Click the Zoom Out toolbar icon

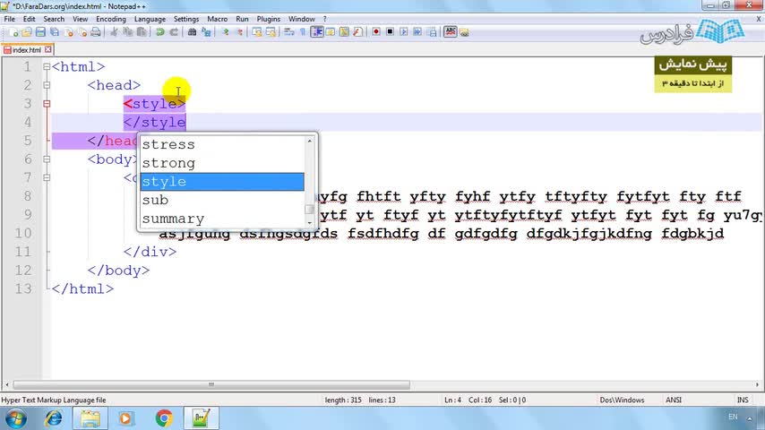pos(239,32)
